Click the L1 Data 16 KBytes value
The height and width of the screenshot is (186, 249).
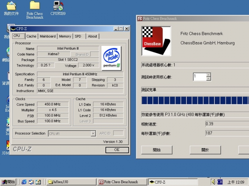[x=108, y=104]
